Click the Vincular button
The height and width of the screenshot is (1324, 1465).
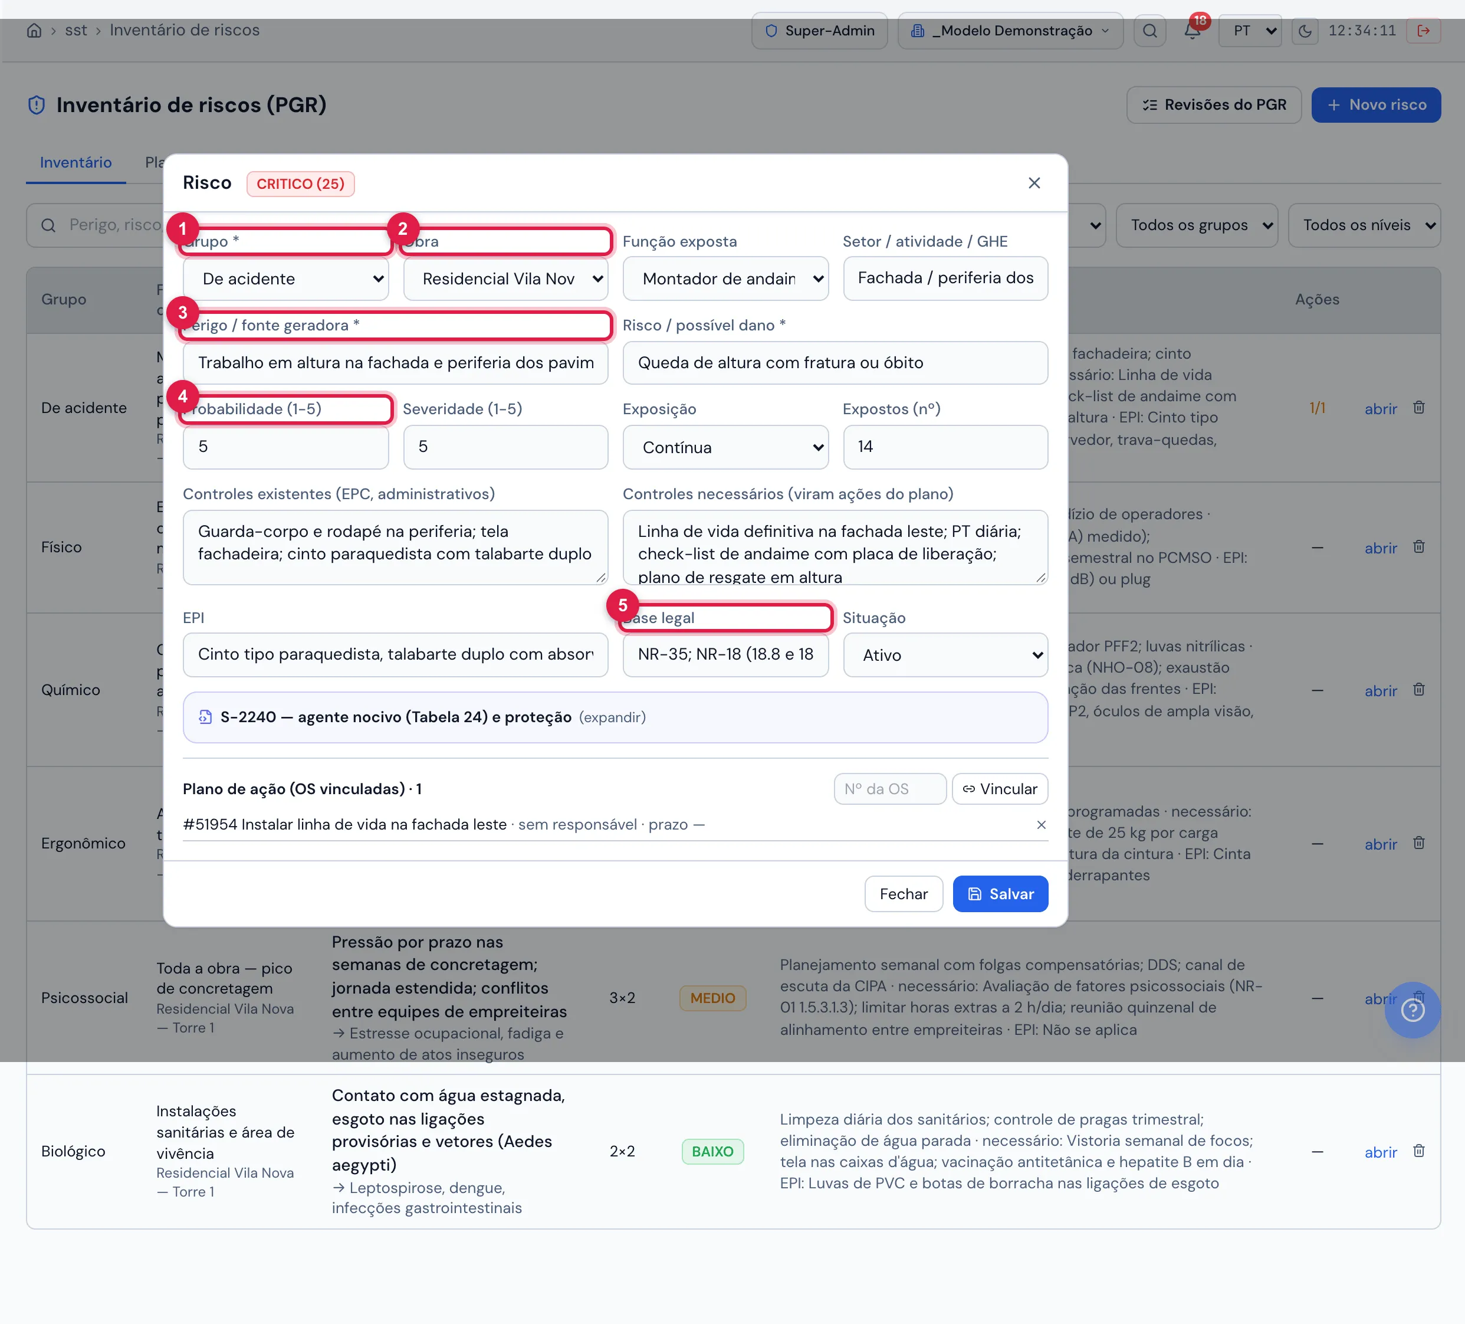(999, 788)
